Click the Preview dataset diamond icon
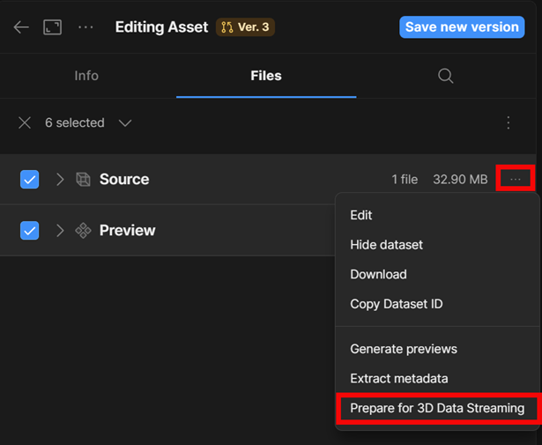Screen dimensions: 542x445 (83, 231)
